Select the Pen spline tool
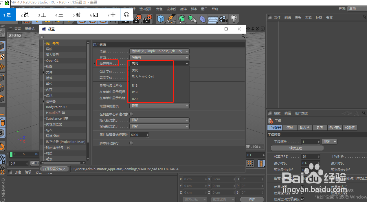This screenshot has height=202, width=367. point(172,19)
